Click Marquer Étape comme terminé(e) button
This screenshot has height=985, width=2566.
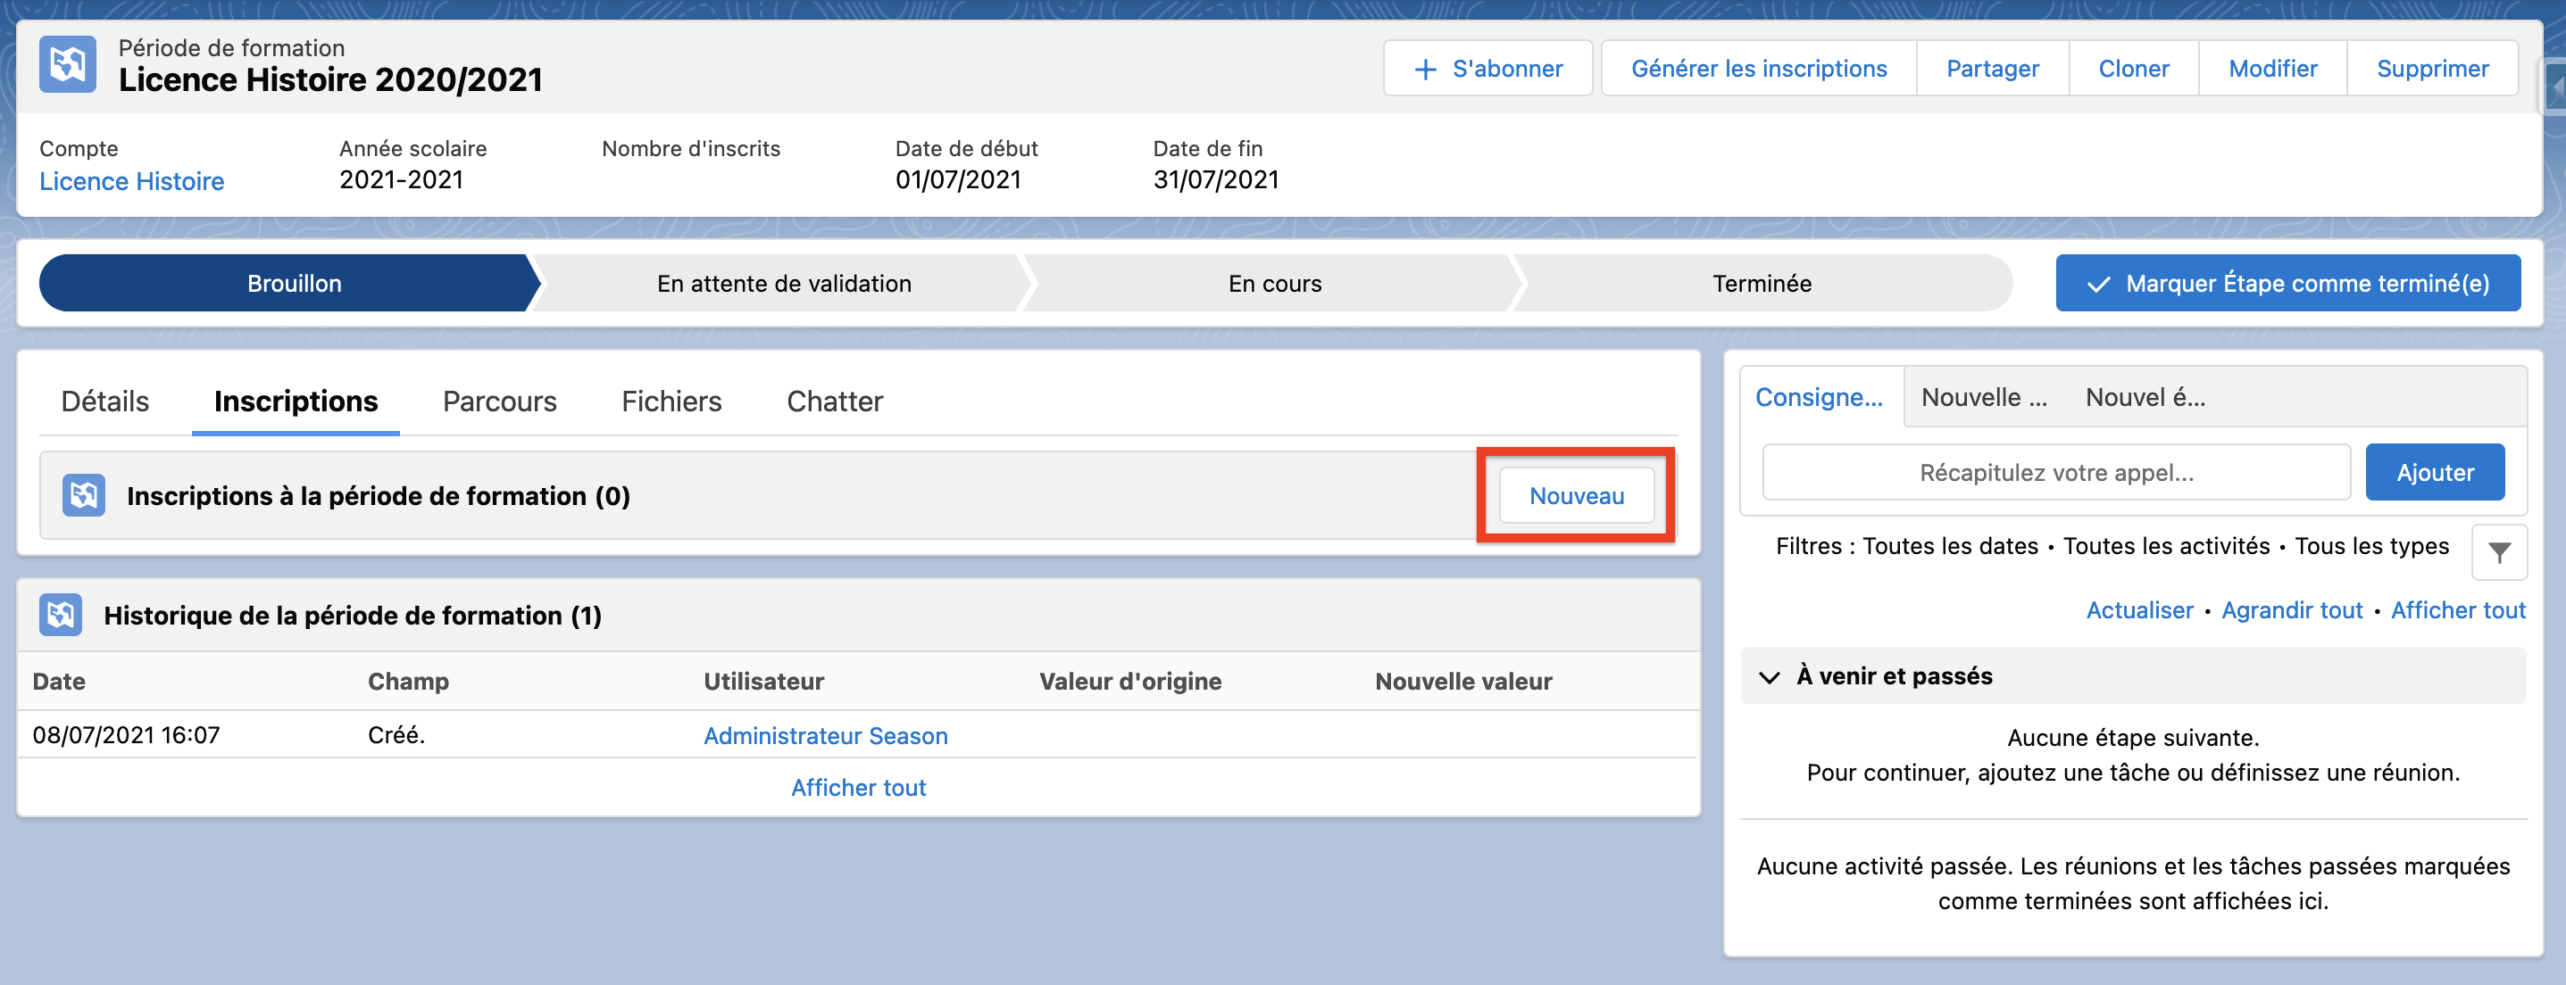(x=2287, y=284)
